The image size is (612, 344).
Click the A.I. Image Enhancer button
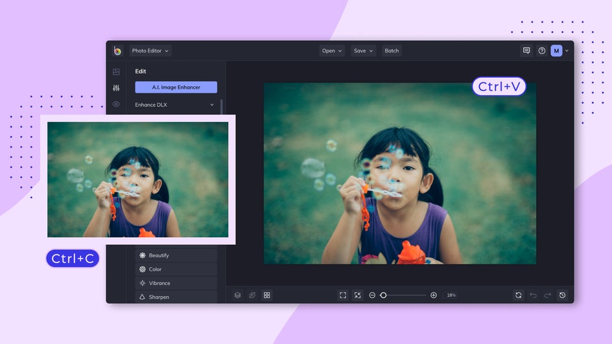[176, 87]
